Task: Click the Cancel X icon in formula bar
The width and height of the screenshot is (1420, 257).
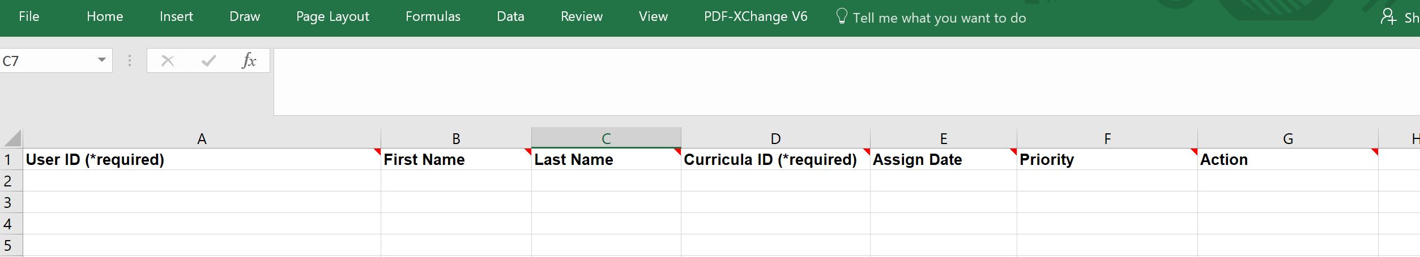Action: 168,60
